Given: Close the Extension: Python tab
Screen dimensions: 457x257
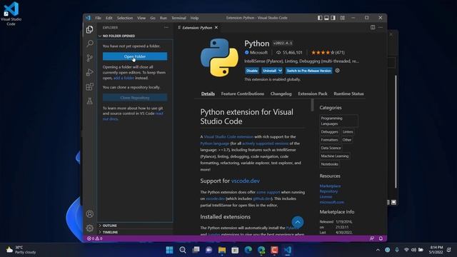Looking at the screenshot, I should pyautogui.click(x=216, y=27).
